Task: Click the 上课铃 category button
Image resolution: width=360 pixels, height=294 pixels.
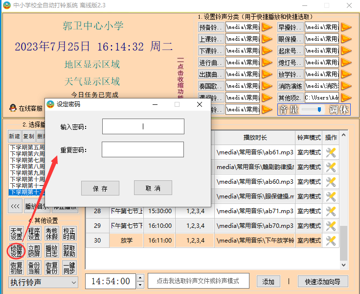Action: click(211, 39)
